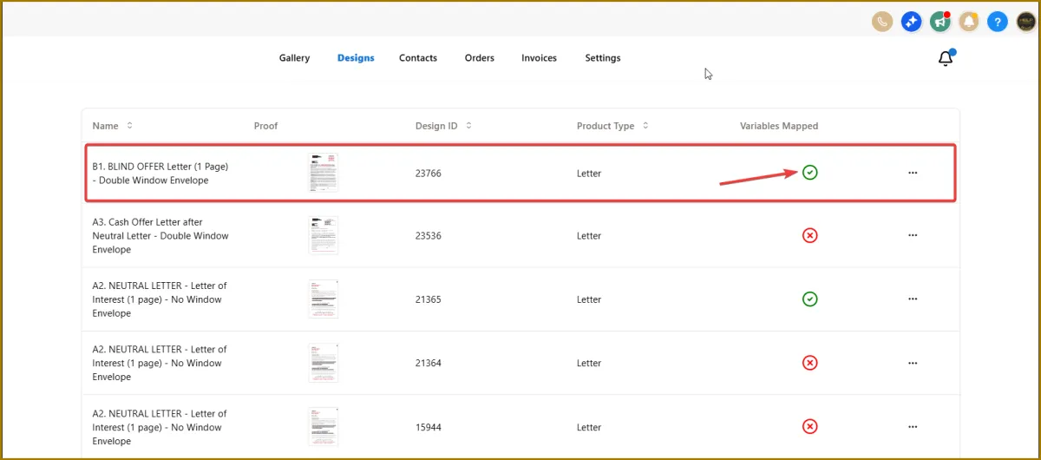Open more options for design 15944

point(913,426)
